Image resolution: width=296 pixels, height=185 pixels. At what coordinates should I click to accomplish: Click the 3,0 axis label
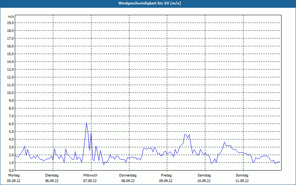point(11,147)
